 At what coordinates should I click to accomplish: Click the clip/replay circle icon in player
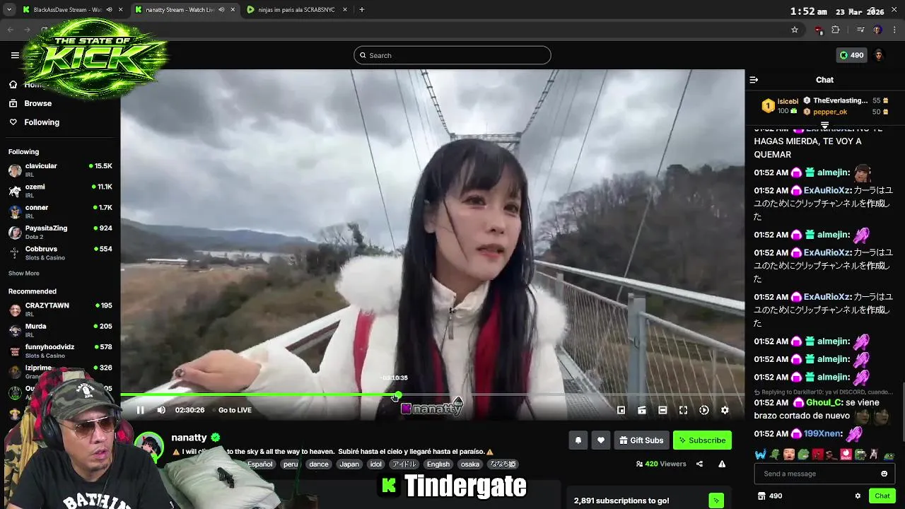704,410
